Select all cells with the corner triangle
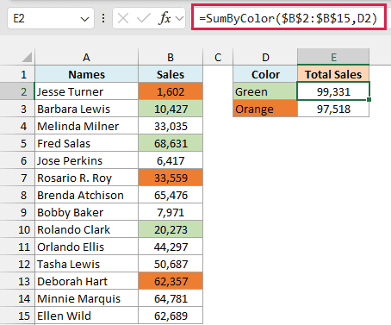 27,57
